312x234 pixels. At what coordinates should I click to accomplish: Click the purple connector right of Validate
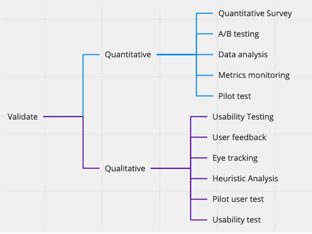(x=62, y=116)
